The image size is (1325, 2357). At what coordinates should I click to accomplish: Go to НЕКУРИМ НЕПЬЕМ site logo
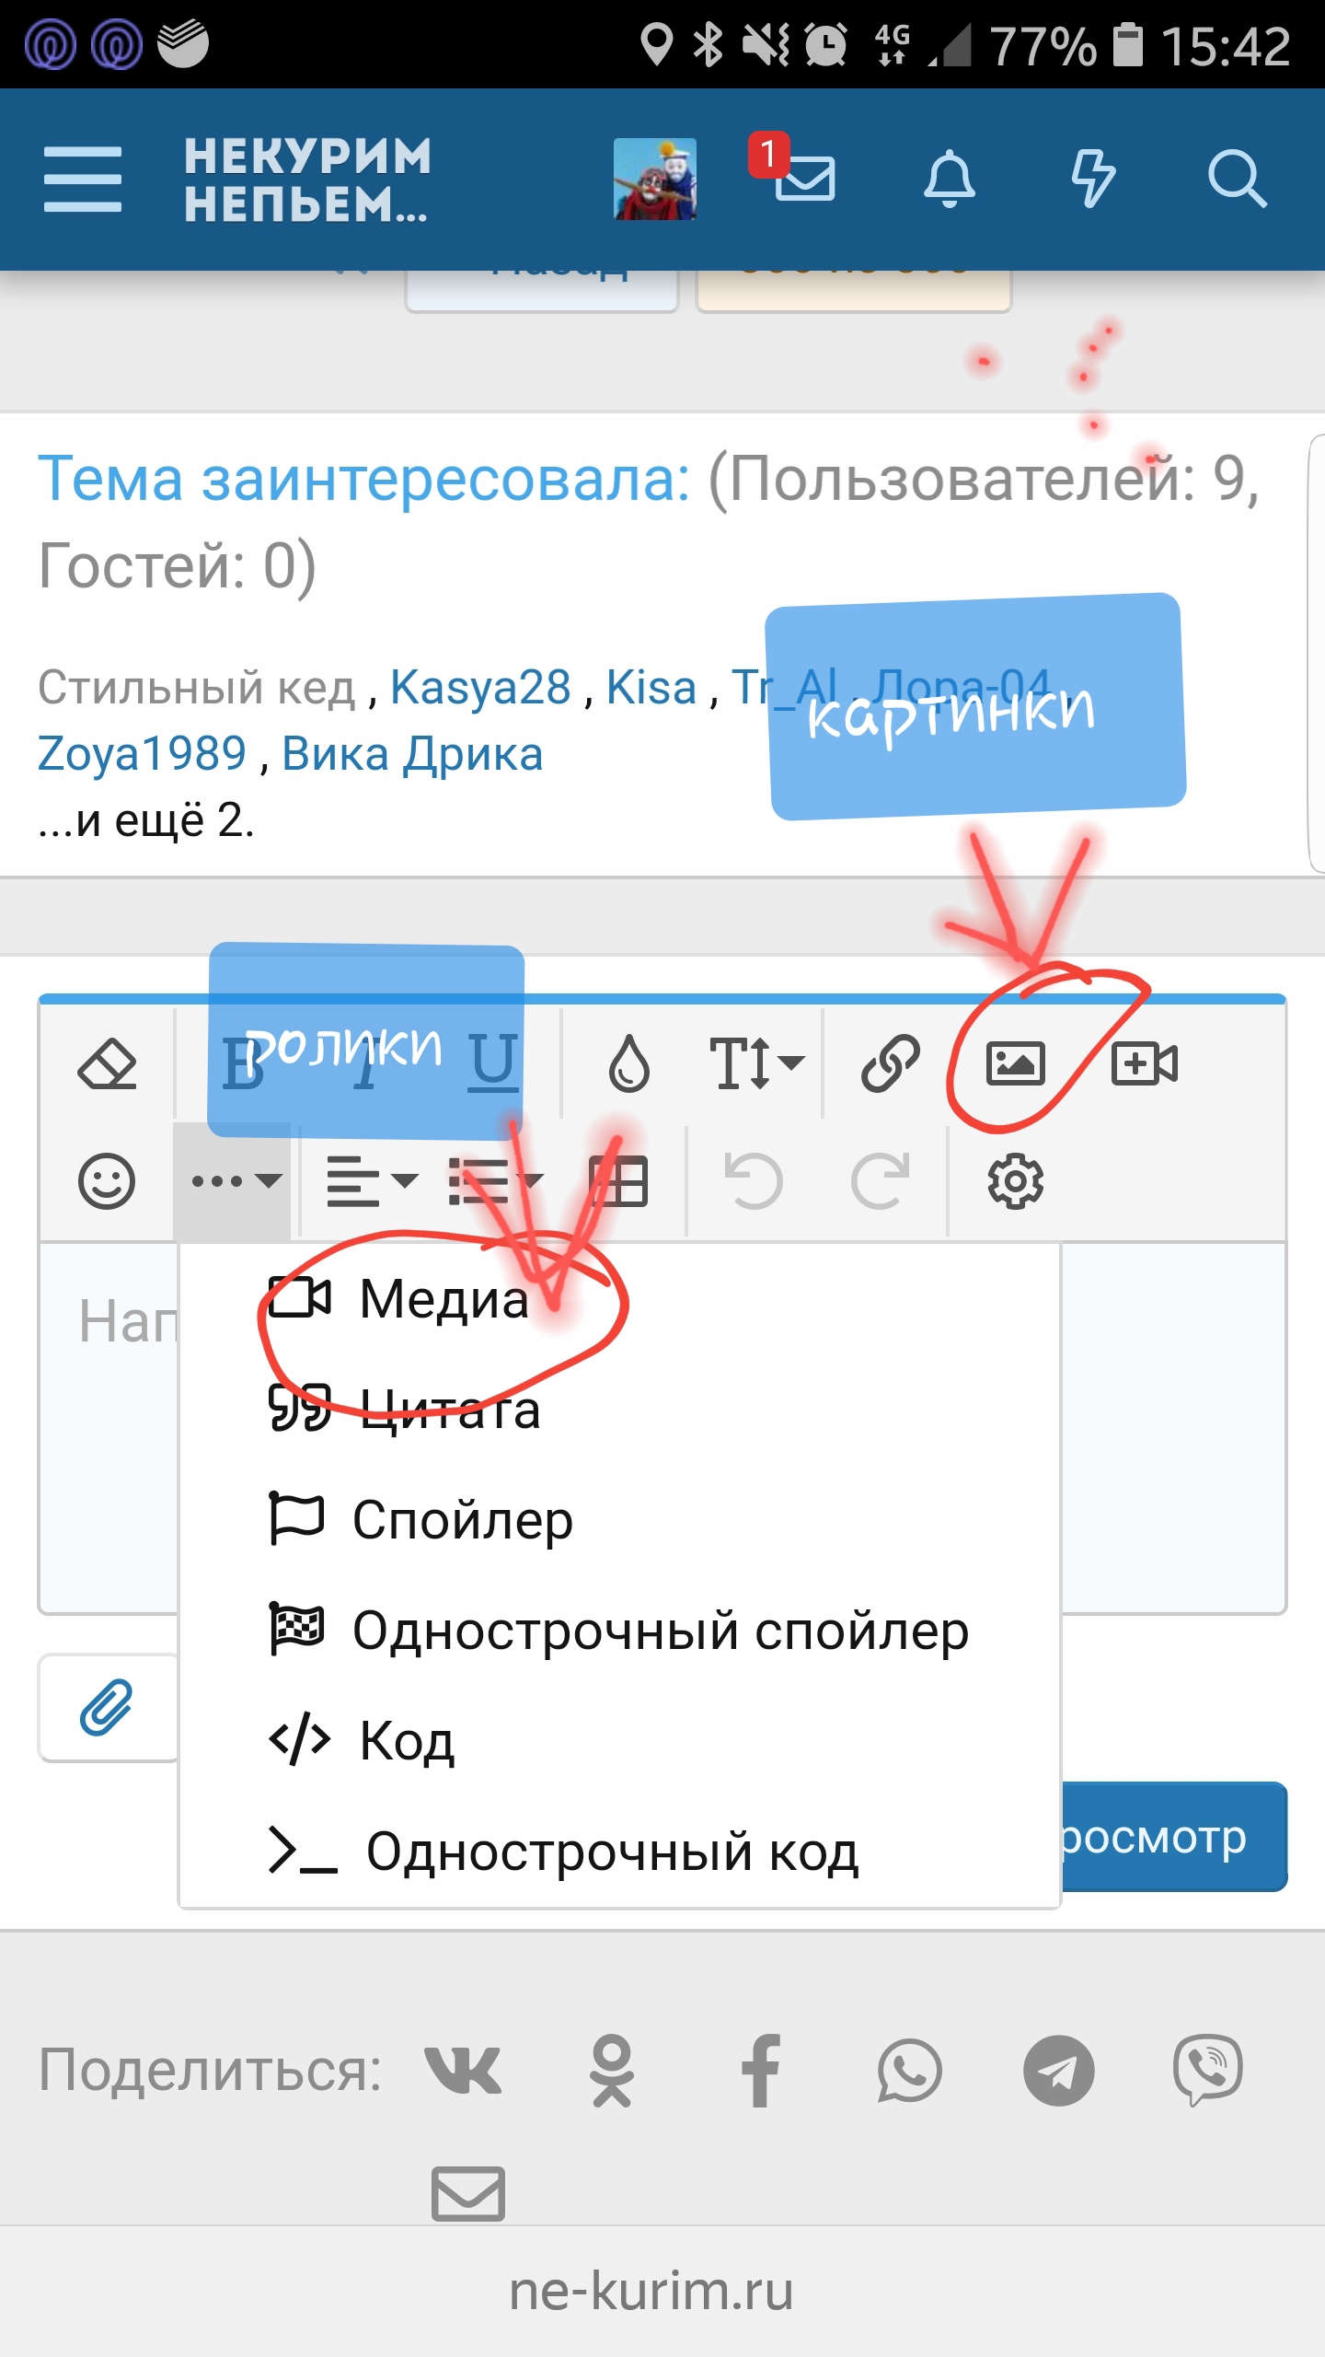tap(307, 180)
